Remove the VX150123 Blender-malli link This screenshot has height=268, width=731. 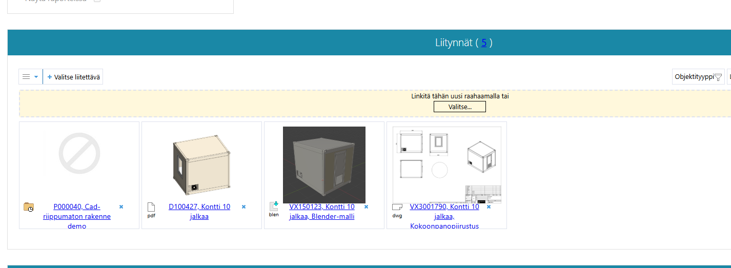(x=366, y=207)
